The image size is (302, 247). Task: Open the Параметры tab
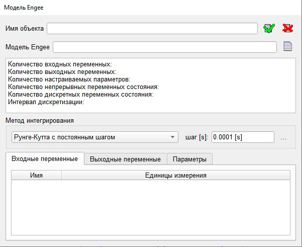tap(189, 159)
